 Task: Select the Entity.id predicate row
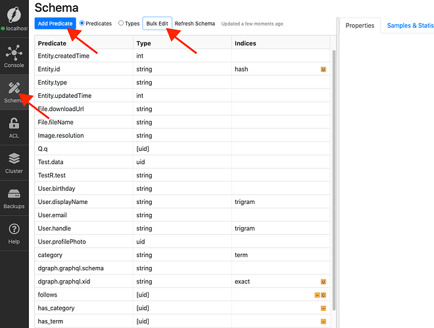pos(182,69)
